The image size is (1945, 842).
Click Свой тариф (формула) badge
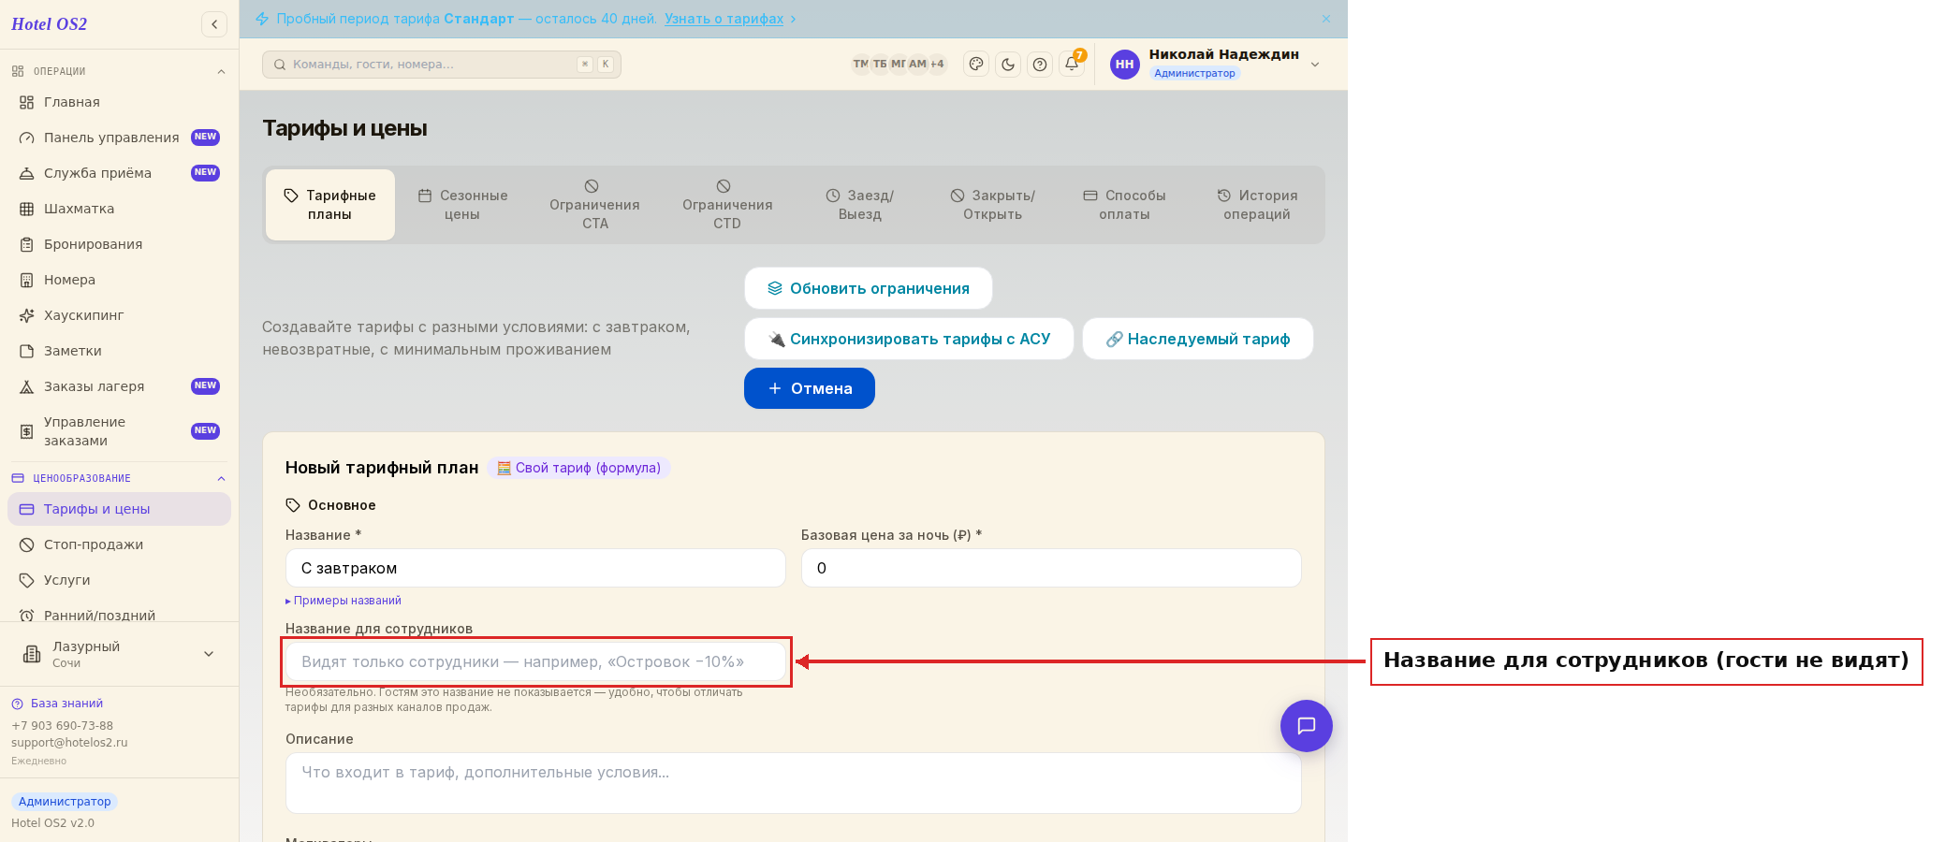tap(578, 468)
